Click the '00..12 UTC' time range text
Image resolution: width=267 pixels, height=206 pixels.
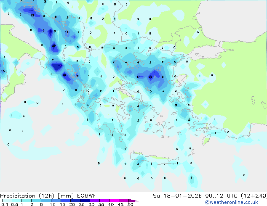coord(221,196)
